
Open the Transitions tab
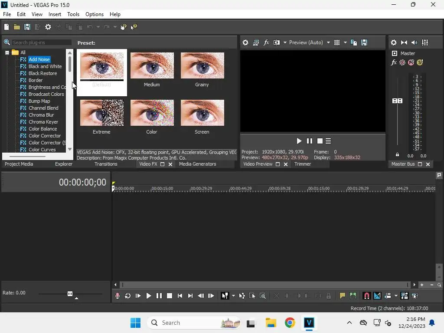tap(106, 164)
